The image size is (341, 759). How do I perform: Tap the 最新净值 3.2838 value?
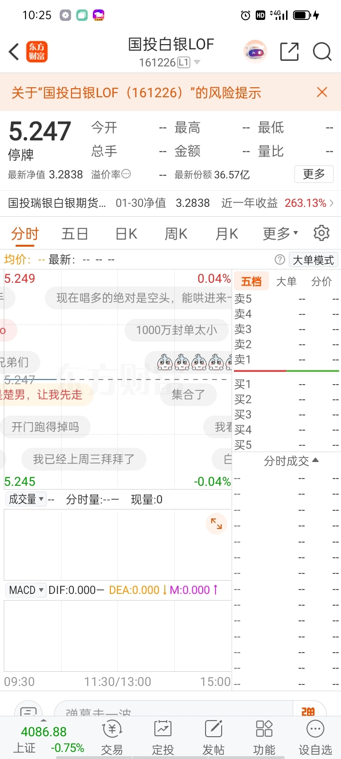click(66, 175)
